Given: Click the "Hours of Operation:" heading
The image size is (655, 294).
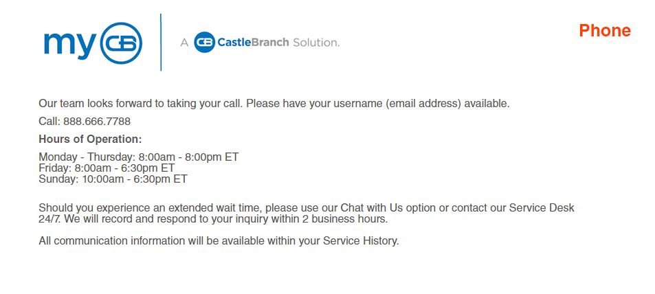Looking at the screenshot, I should point(90,139).
